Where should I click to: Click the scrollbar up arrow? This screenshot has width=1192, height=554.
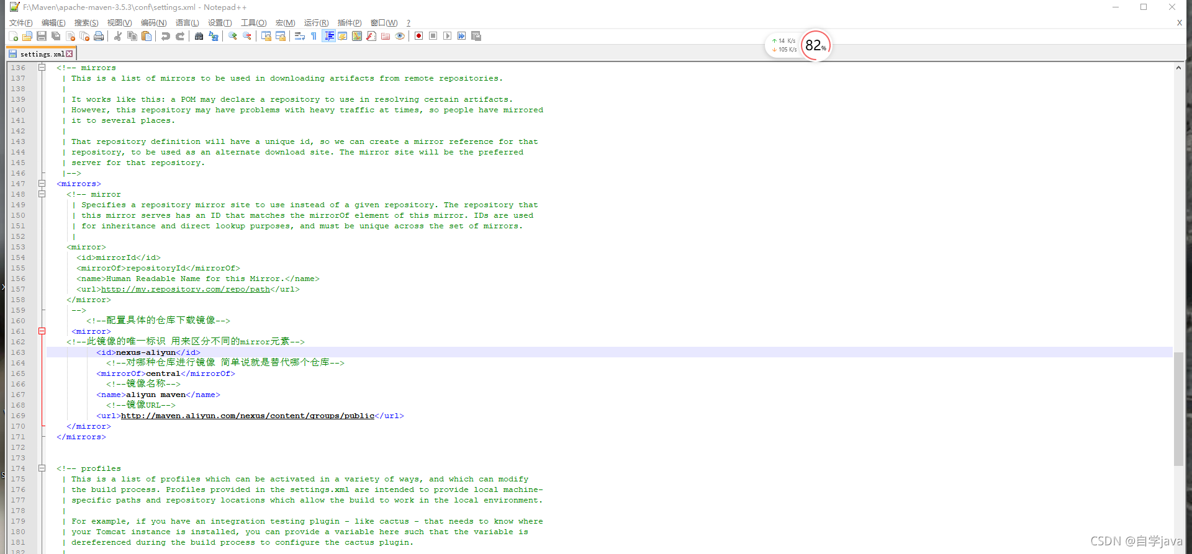pyautogui.click(x=1178, y=68)
